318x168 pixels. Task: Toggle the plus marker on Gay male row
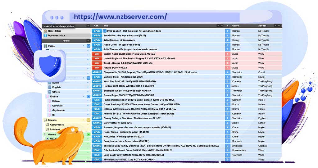point(88,106)
